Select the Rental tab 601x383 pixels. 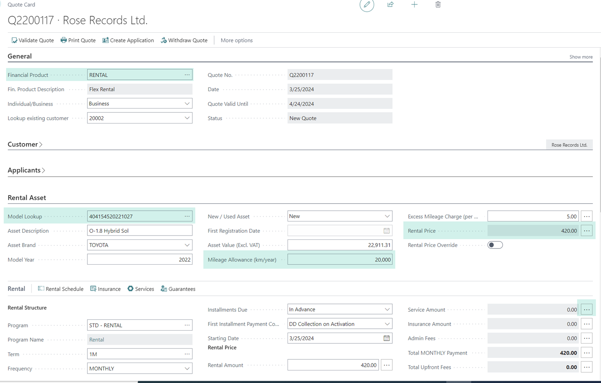click(16, 289)
